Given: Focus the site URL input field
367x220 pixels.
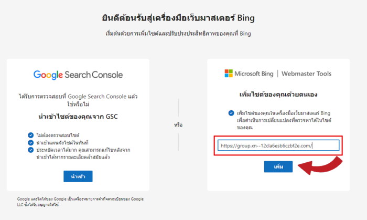Looking at the screenshot, I should click(278, 145).
